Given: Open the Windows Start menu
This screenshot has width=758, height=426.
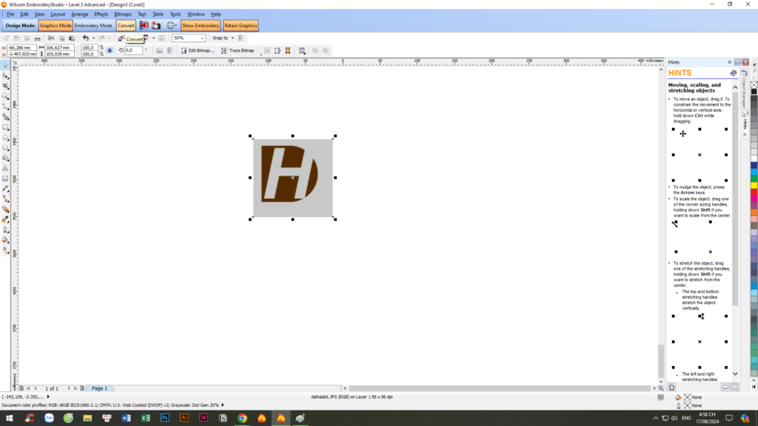Looking at the screenshot, I should pos(9,418).
